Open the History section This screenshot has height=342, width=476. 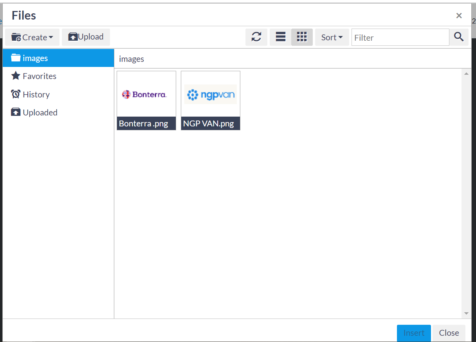(35, 94)
